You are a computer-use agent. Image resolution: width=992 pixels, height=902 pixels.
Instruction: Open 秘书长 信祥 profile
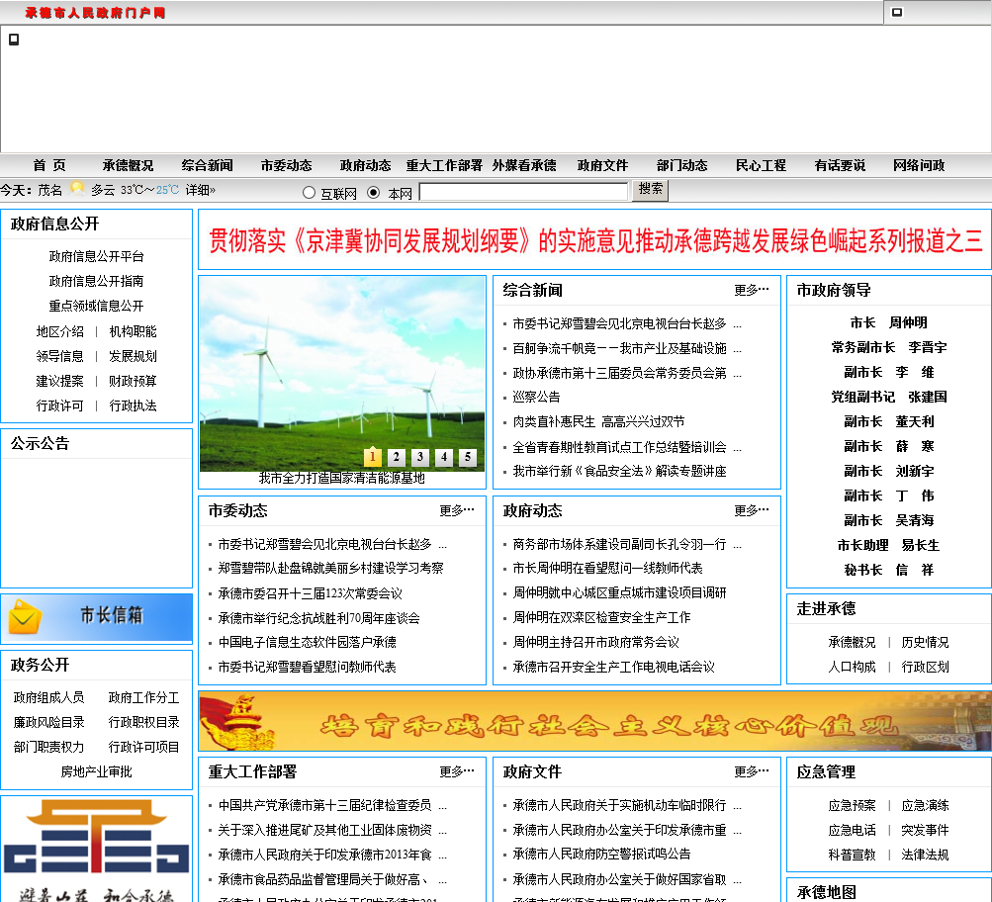pos(889,570)
